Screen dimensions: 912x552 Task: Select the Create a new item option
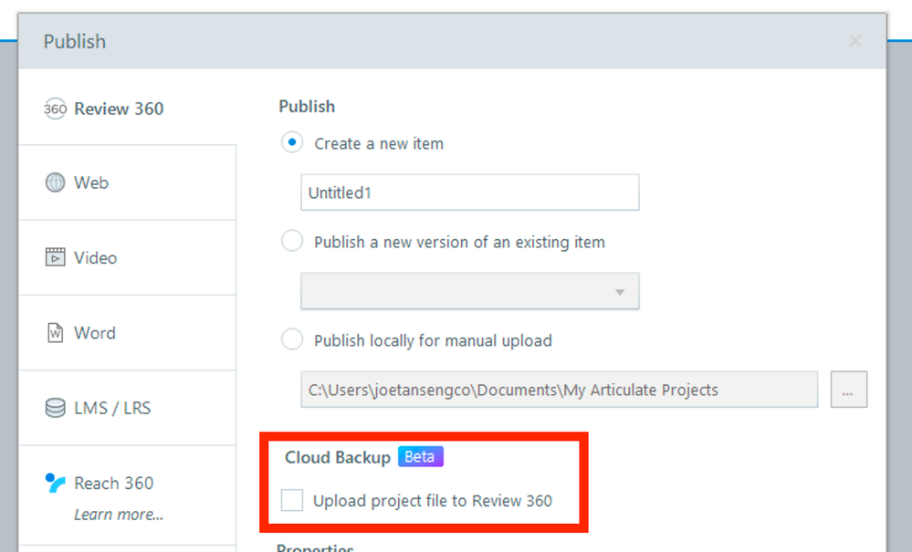292,143
